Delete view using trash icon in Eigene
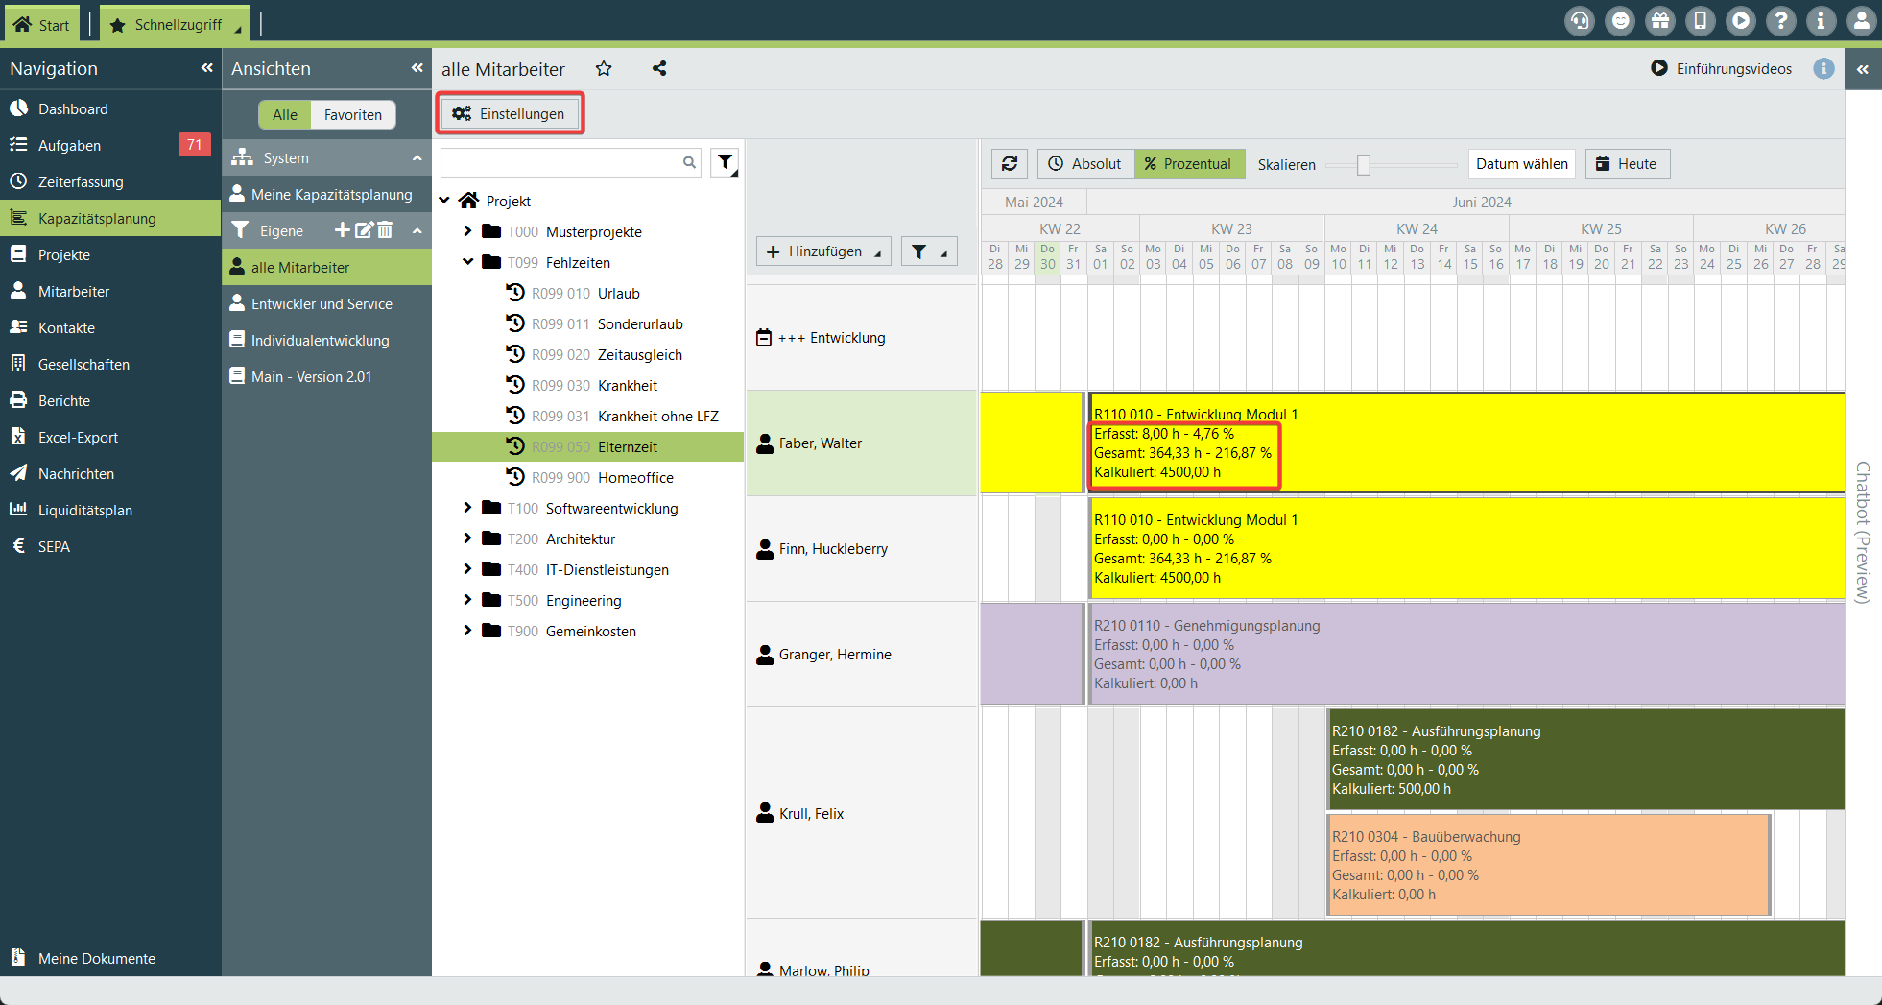 385,230
